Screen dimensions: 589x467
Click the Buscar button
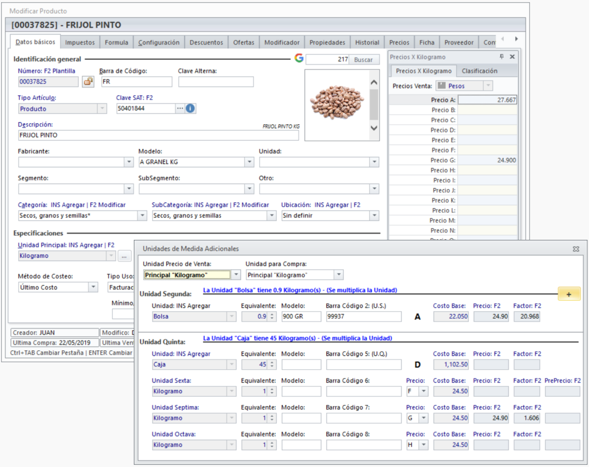point(363,60)
